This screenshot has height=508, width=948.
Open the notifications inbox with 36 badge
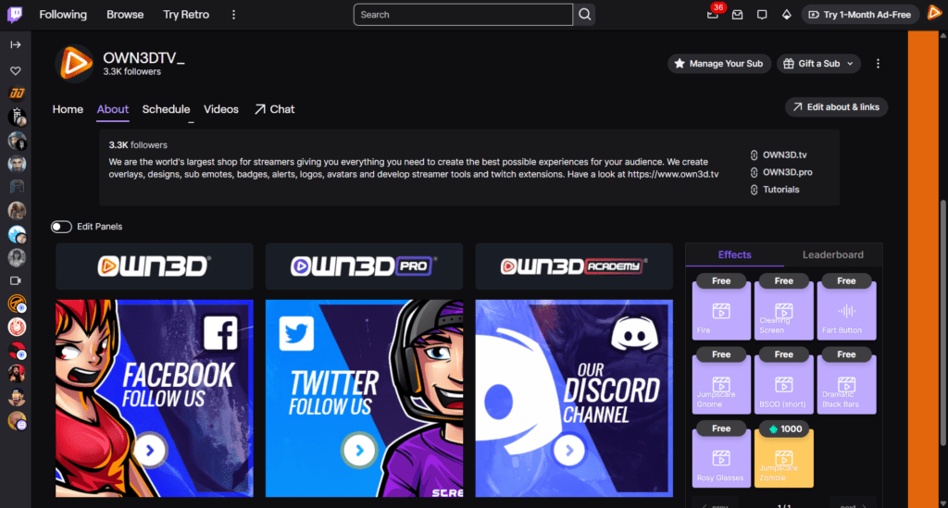[713, 15]
